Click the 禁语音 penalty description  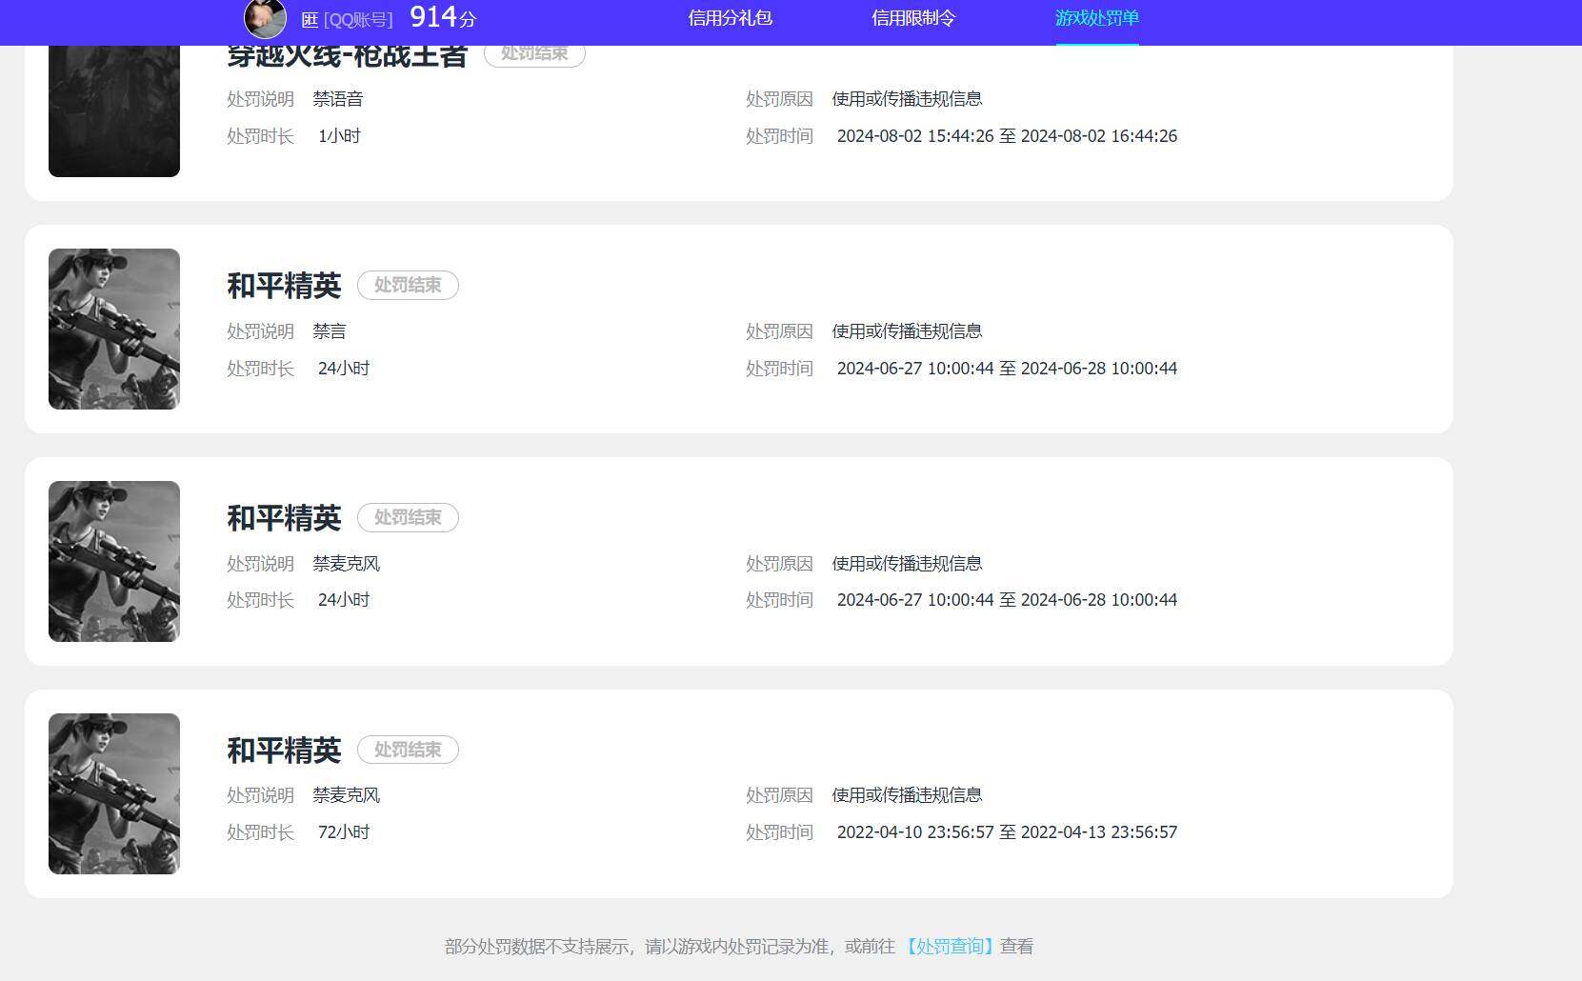[338, 99]
